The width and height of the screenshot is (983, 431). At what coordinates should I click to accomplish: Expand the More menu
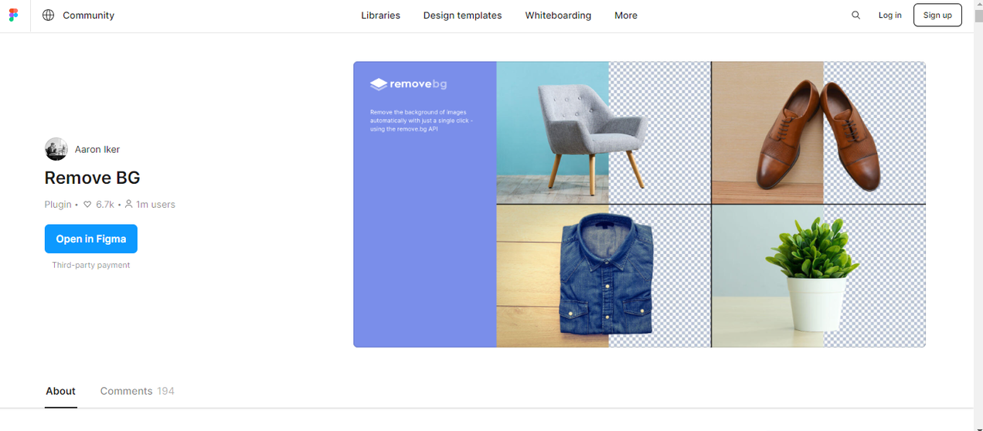click(x=626, y=15)
